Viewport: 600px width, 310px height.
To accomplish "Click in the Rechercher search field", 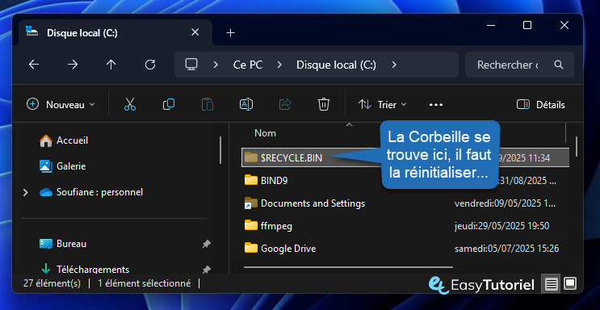I will [507, 65].
